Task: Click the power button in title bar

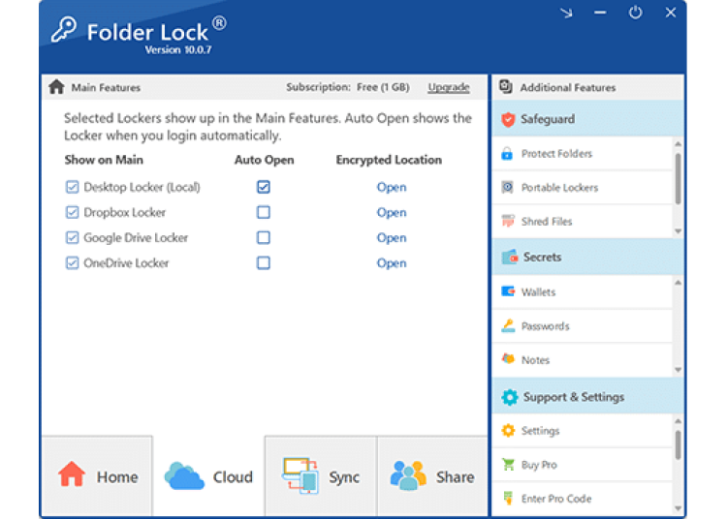Action: click(x=635, y=13)
